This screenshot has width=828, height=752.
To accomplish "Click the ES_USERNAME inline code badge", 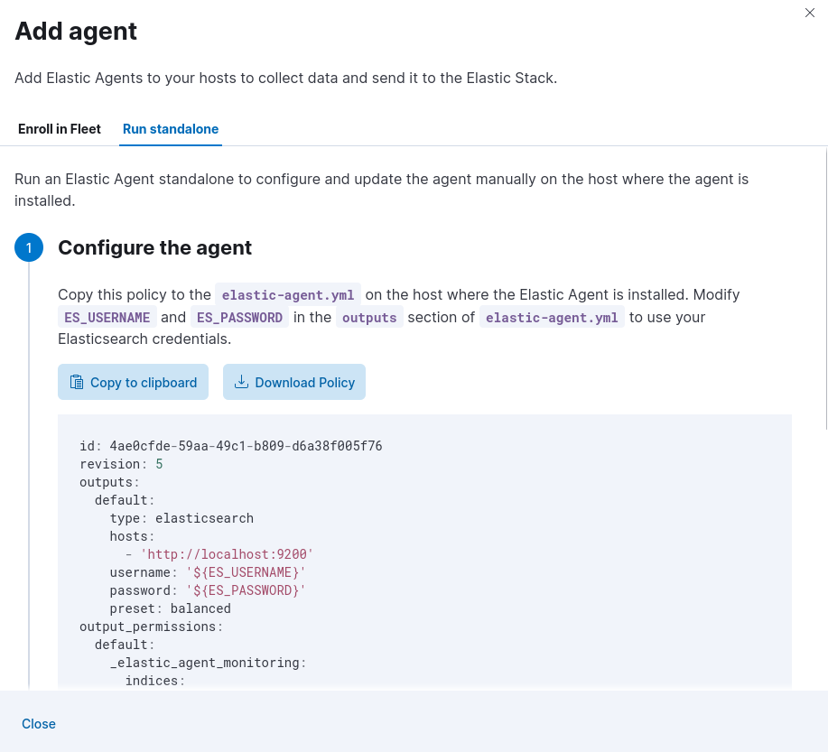I will click(107, 318).
